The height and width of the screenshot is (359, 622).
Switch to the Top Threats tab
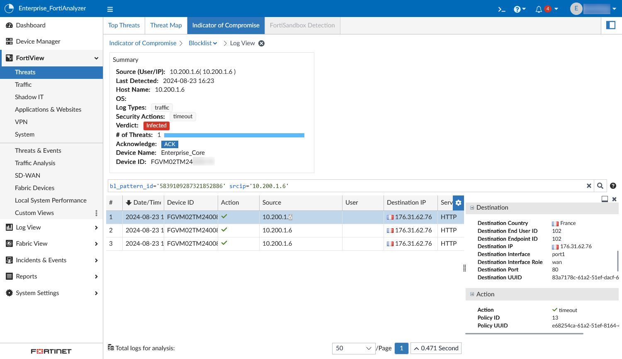124,25
